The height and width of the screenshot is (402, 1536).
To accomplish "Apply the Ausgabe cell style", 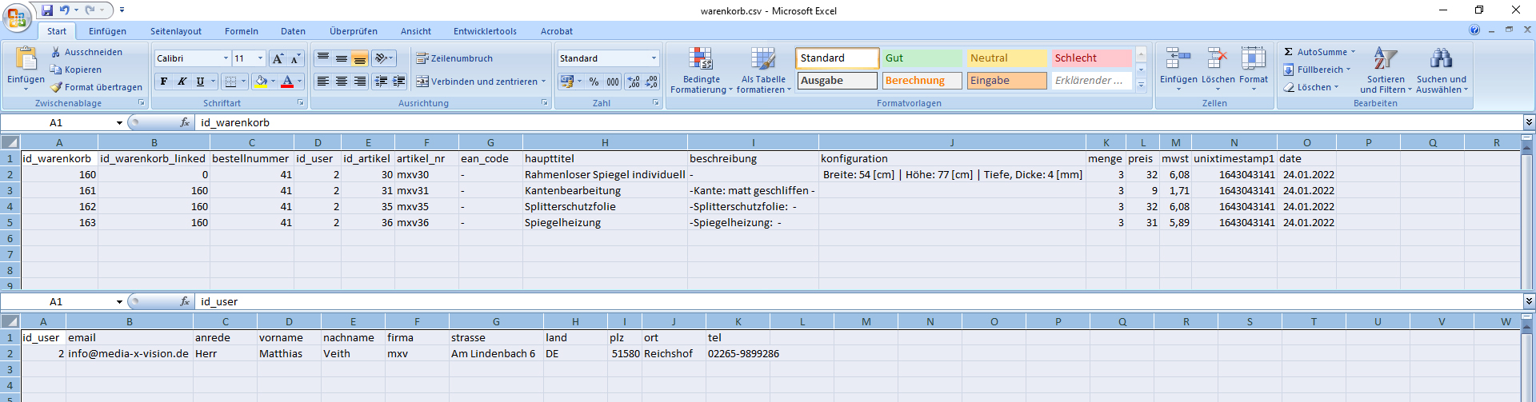I will click(x=837, y=81).
